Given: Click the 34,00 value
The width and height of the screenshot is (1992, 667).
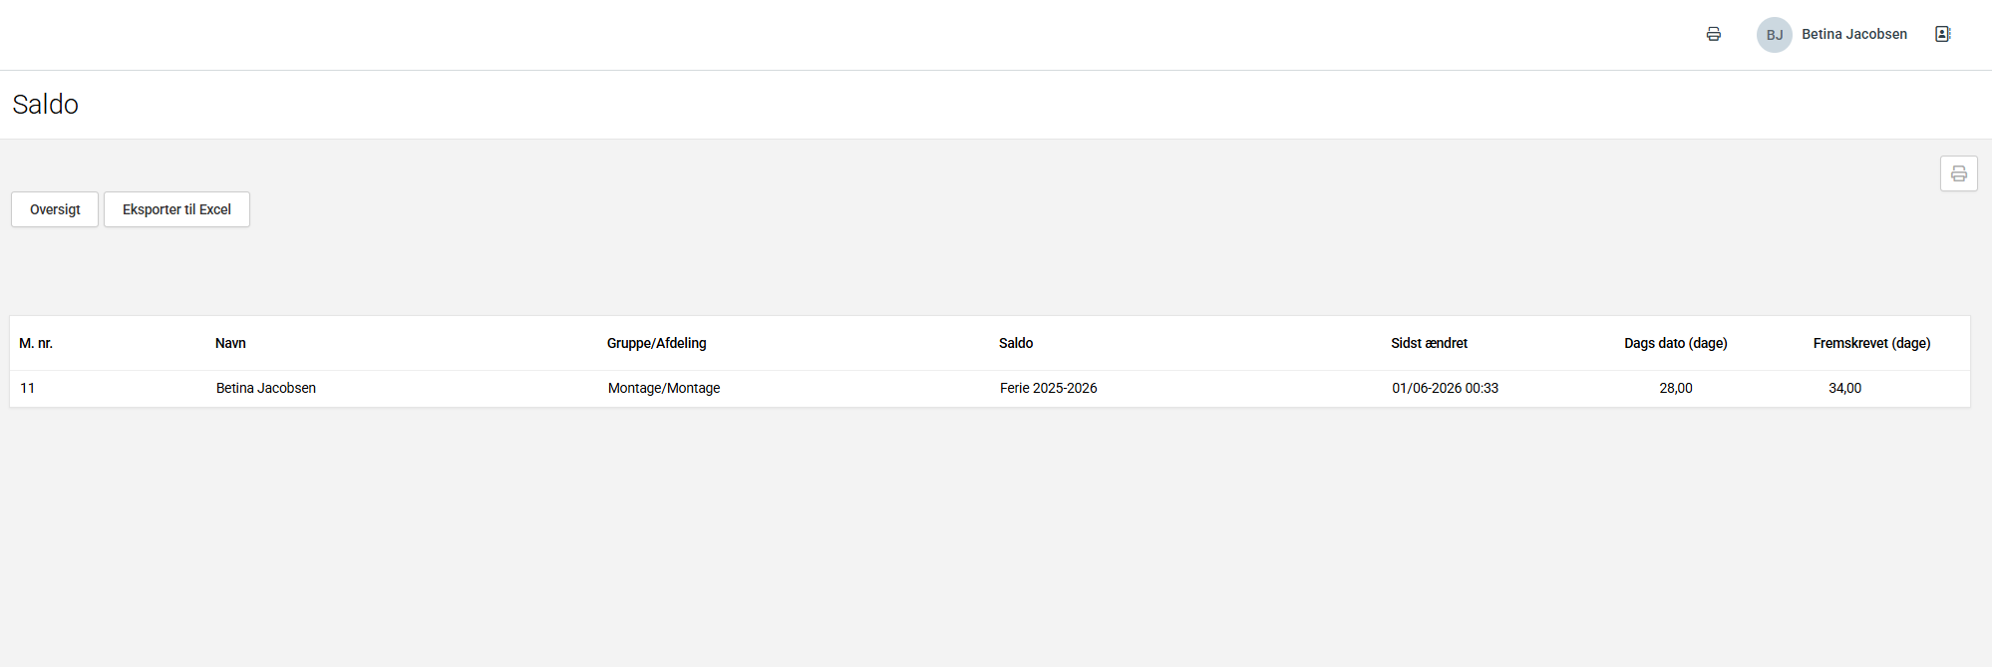Looking at the screenshot, I should [x=1844, y=388].
